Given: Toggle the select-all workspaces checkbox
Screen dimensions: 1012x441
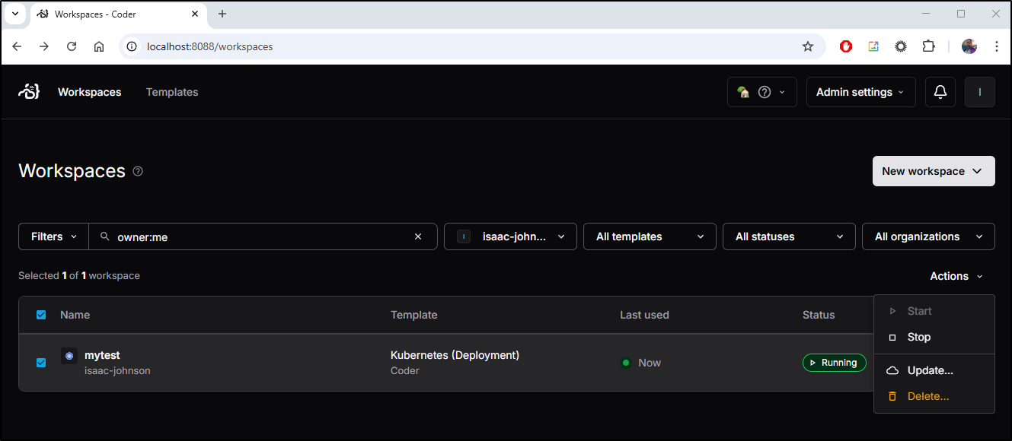Looking at the screenshot, I should point(41,315).
